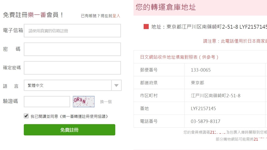Click into the 密碼 password field
Screen dimensions: 267x150
(72, 49)
